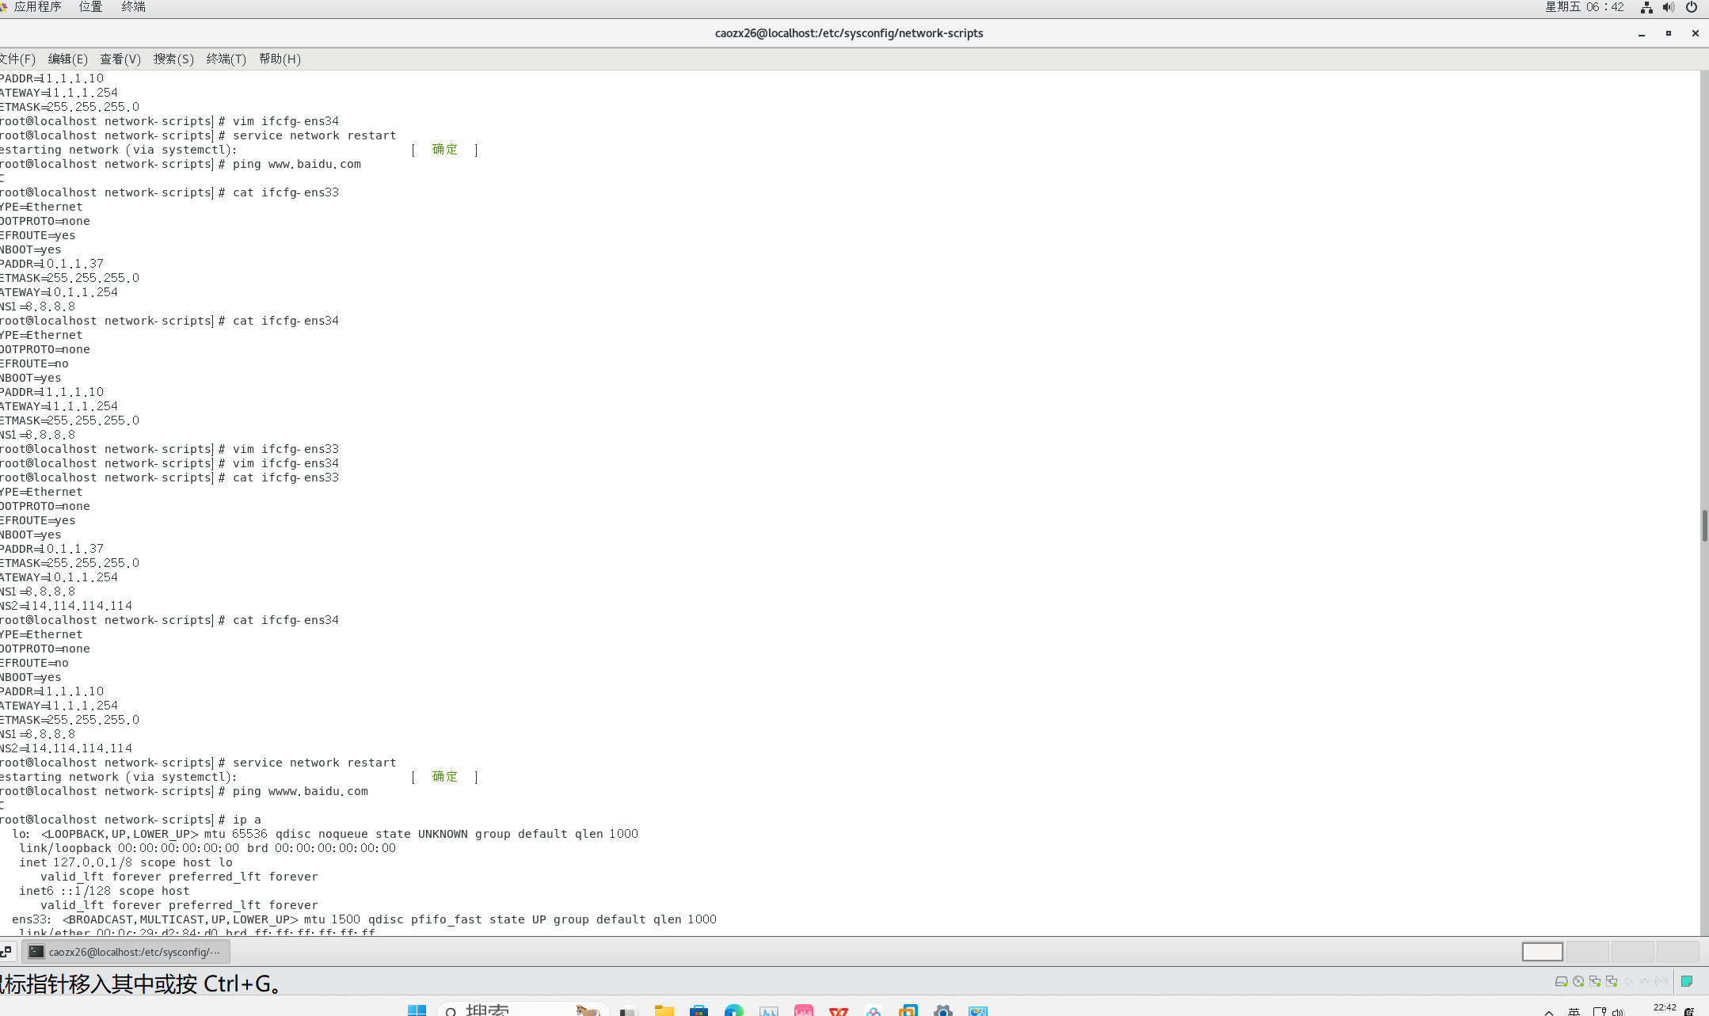This screenshot has height=1016, width=1709.
Task: Switch to the first workspace in the switcher
Action: click(1542, 951)
